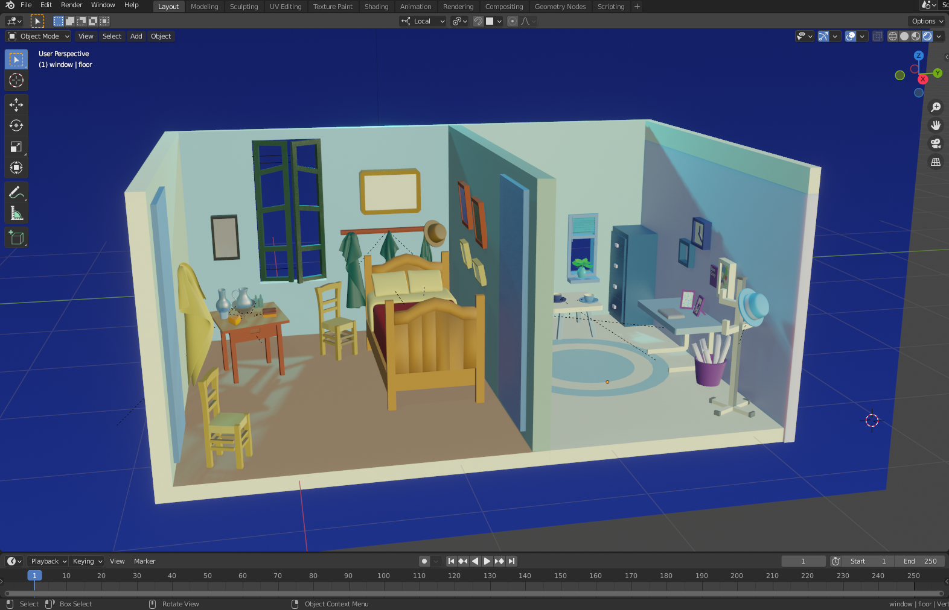
Task: Open the pivot point dropdown
Action: point(460,21)
